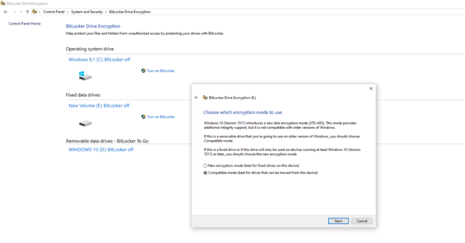Cancel the BitLocker encryption dialog
465x243 pixels.
pos(362,221)
